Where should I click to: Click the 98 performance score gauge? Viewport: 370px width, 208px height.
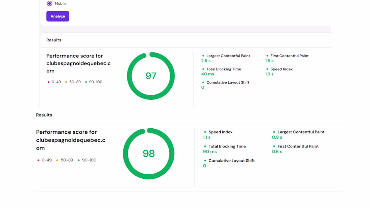(x=149, y=154)
